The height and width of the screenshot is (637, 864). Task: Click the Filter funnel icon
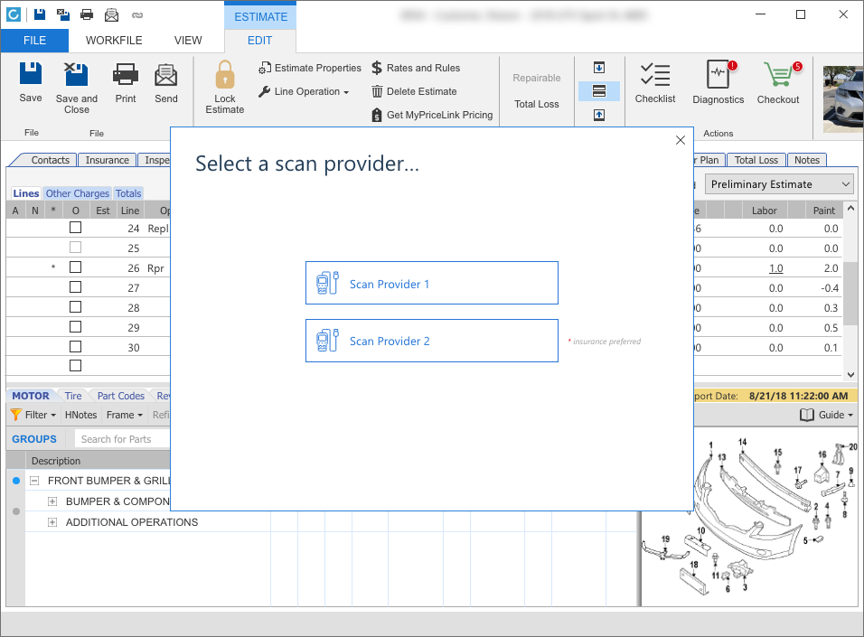(16, 415)
